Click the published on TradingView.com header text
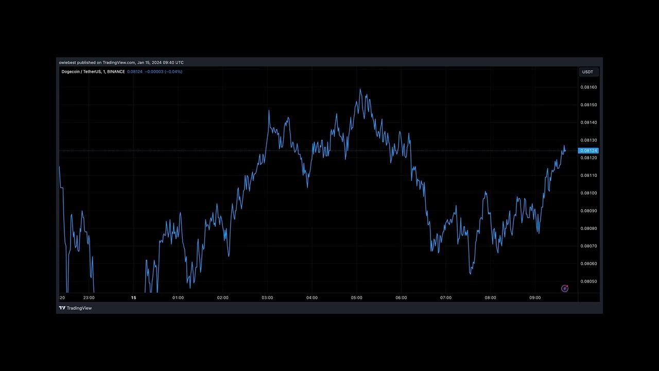The image size is (659, 371). pyautogui.click(x=121, y=62)
